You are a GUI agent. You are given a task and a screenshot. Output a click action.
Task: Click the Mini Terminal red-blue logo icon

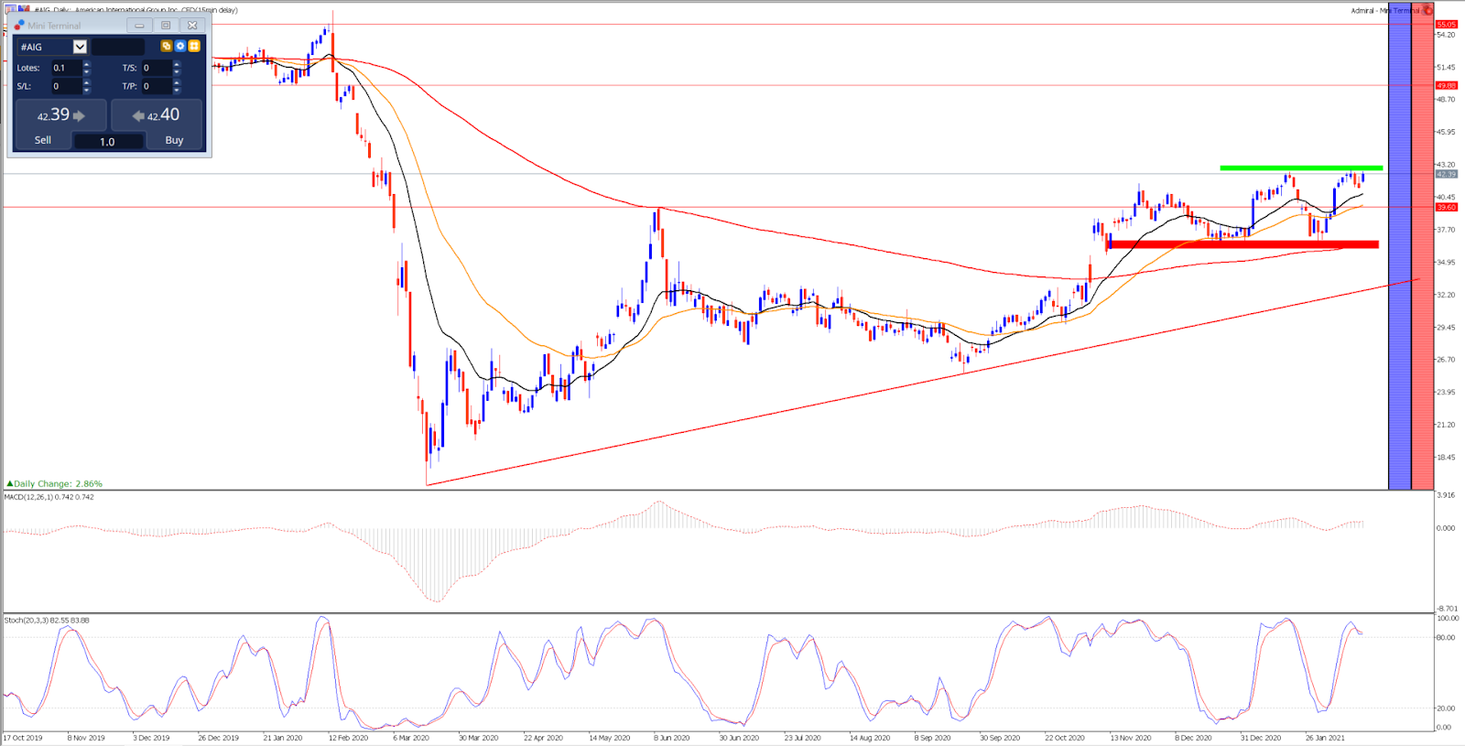pyautogui.click(x=19, y=26)
